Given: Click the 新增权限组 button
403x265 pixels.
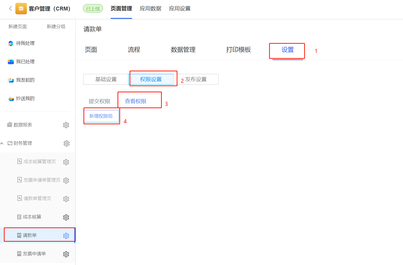Looking at the screenshot, I should click(101, 116).
